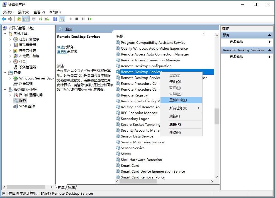This screenshot has height=198, width=275.
Task: Click the 停止 service link
Action: [60, 47]
